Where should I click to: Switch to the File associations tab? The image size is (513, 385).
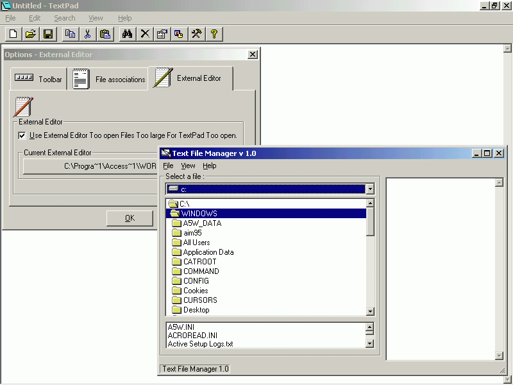(x=109, y=80)
